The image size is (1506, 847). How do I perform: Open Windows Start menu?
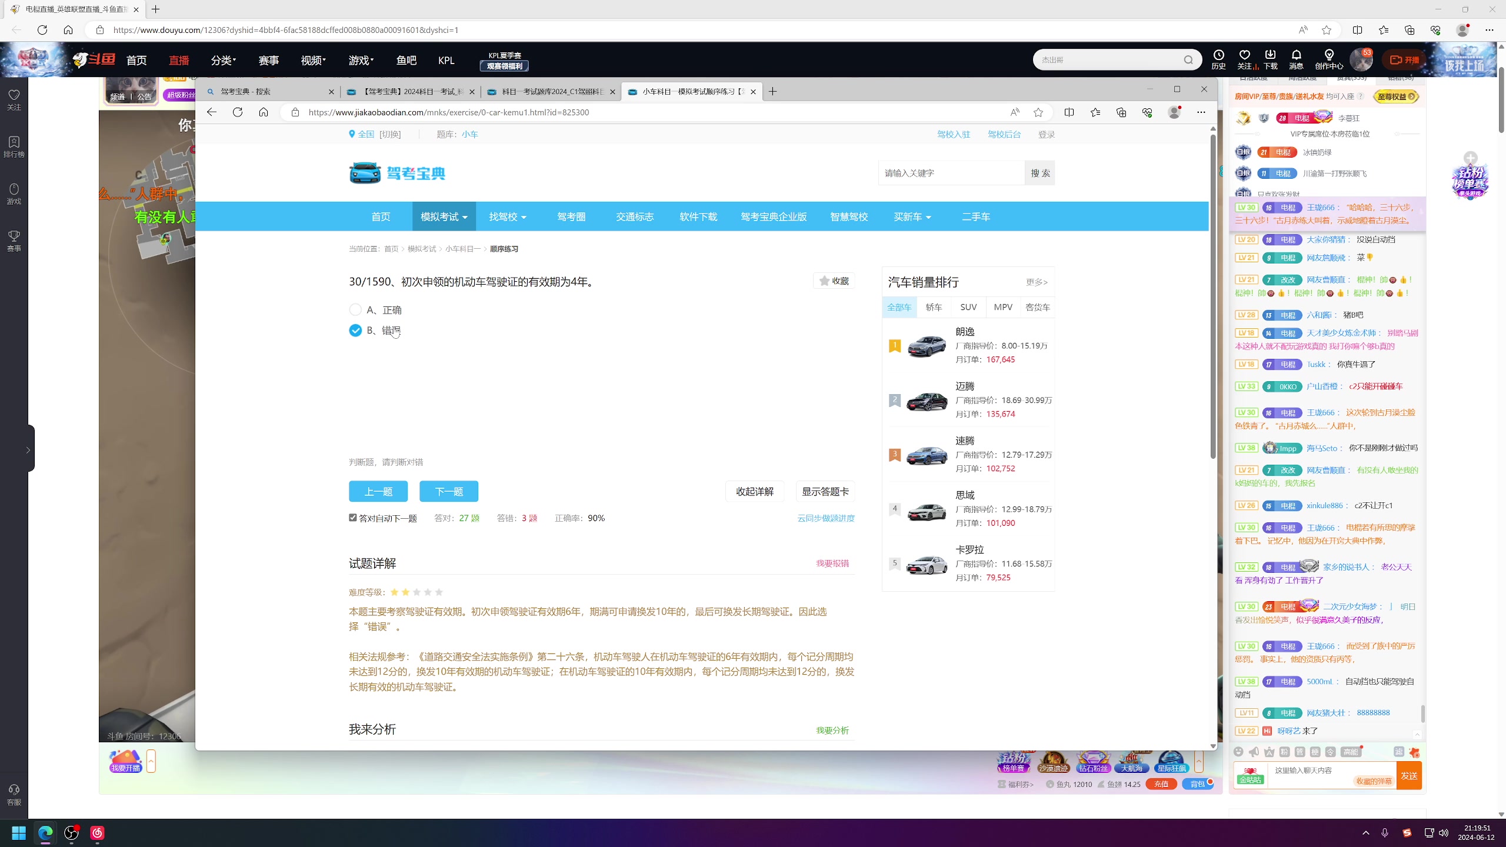point(19,833)
